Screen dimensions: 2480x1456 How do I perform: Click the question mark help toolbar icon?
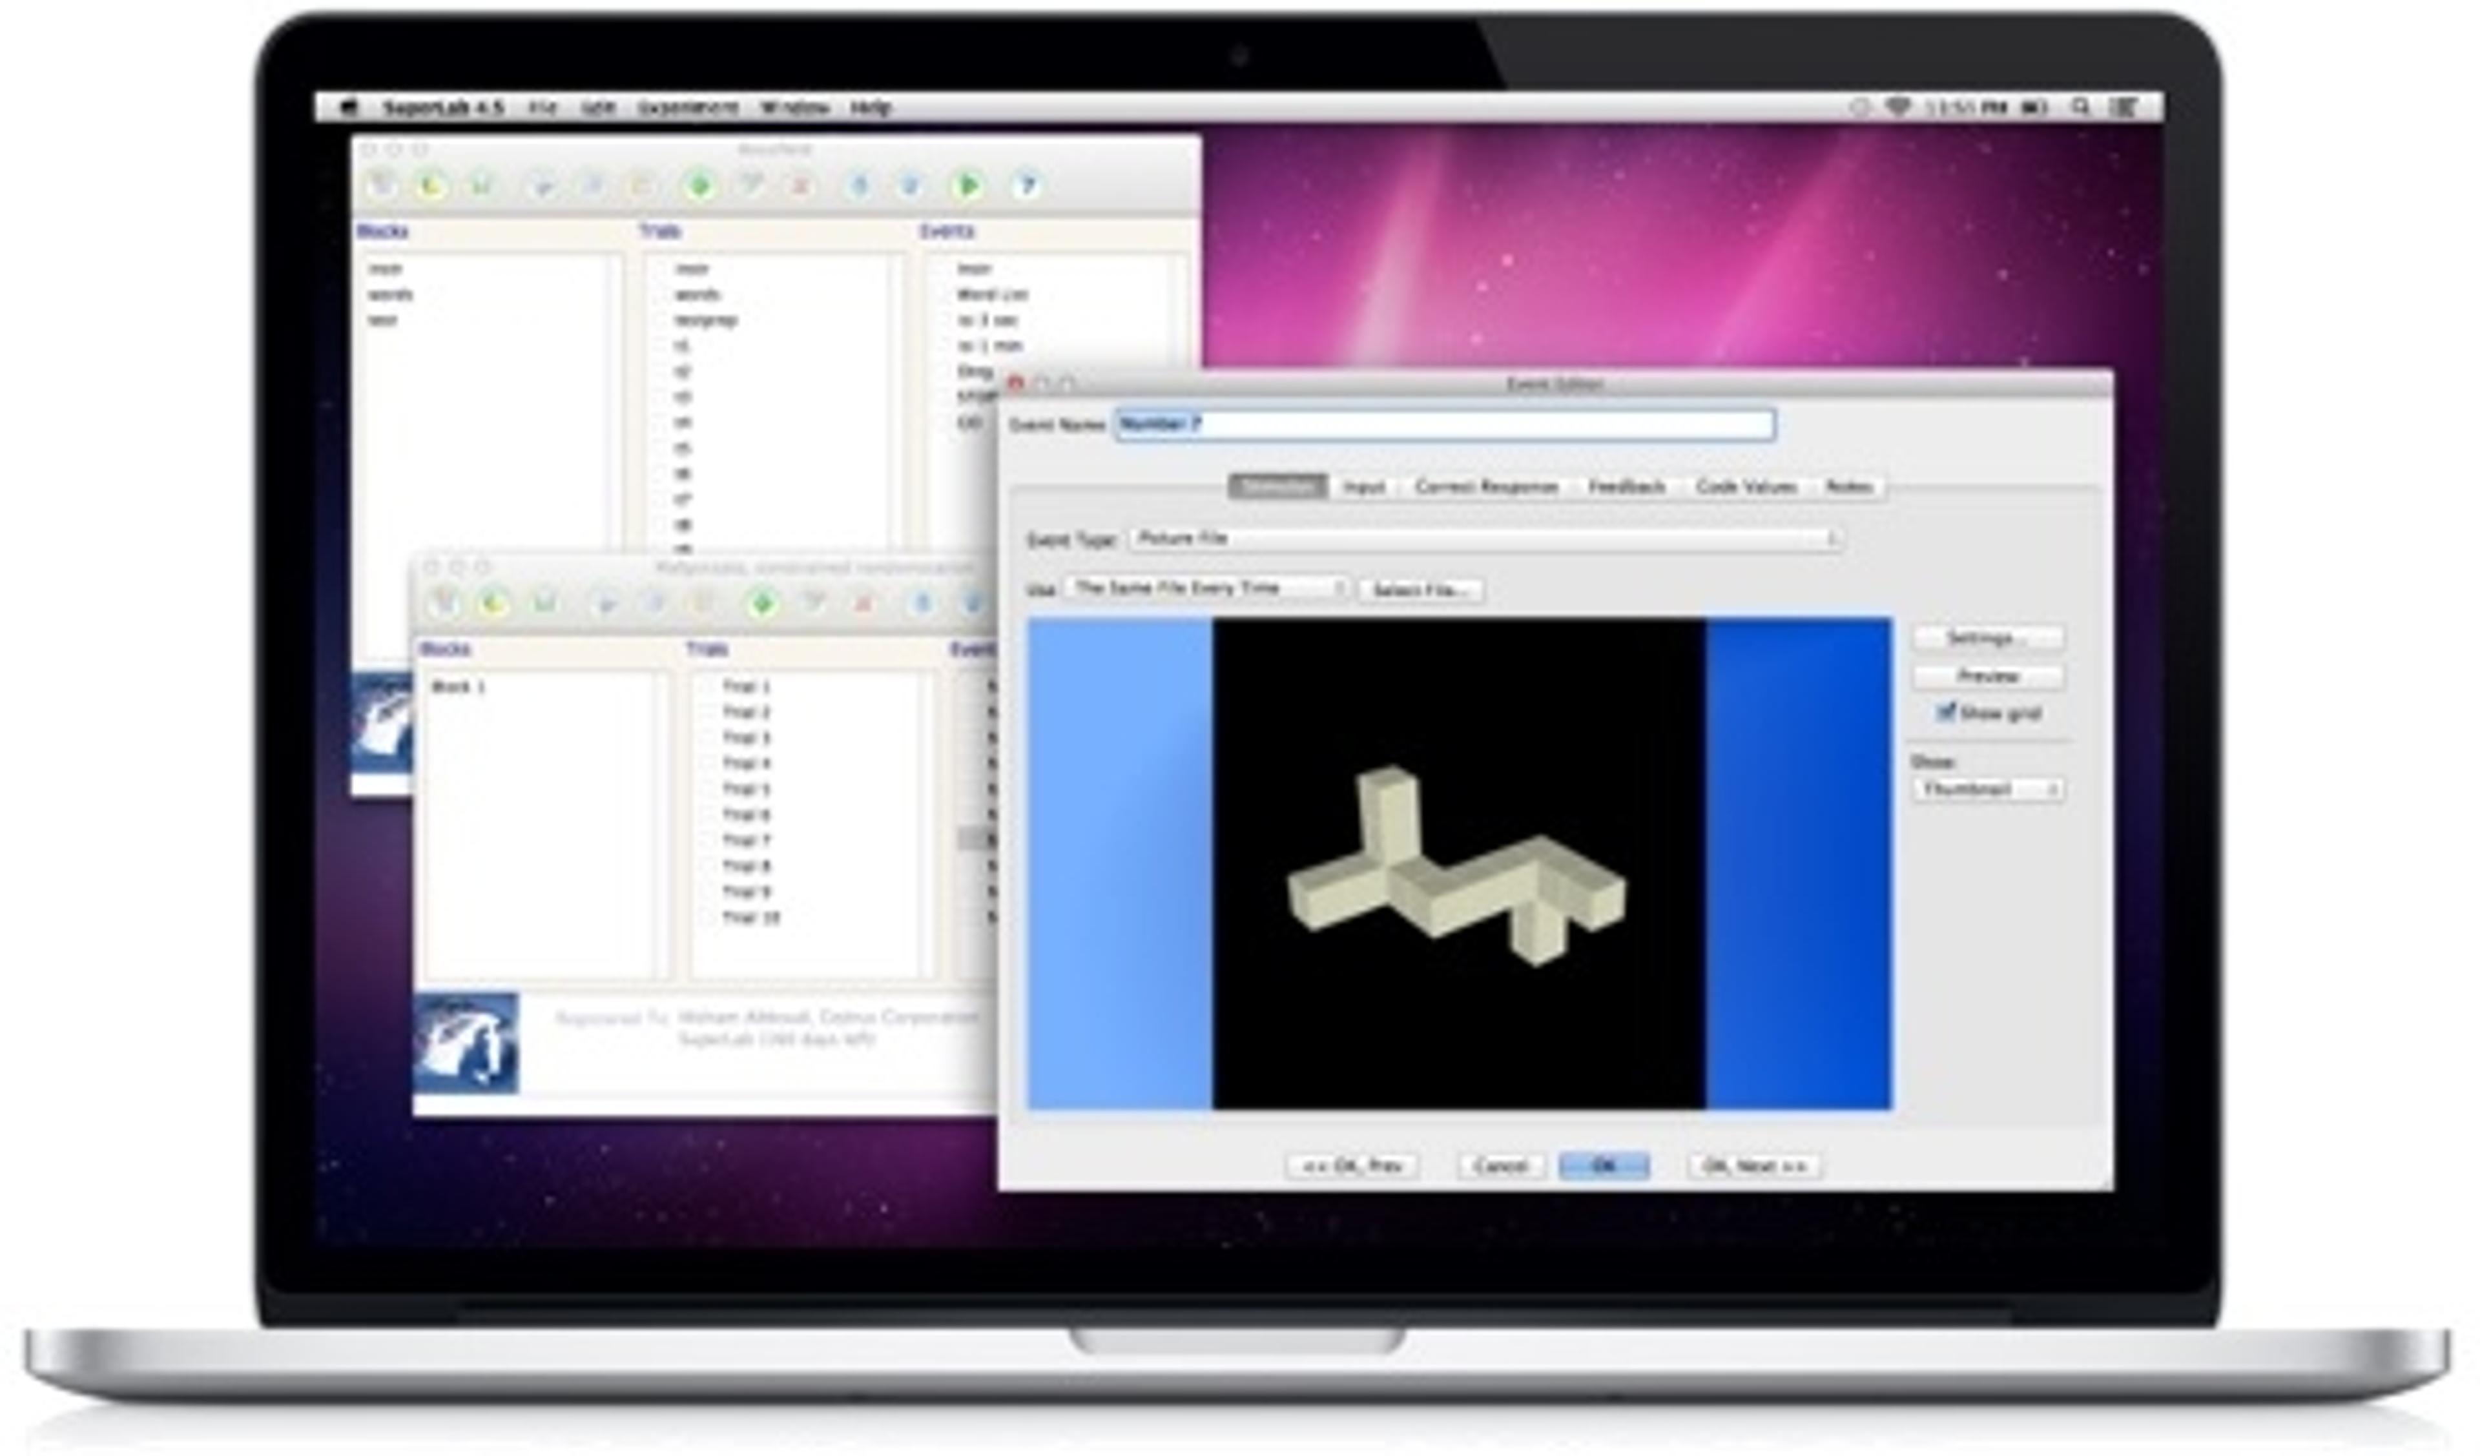(x=1026, y=185)
